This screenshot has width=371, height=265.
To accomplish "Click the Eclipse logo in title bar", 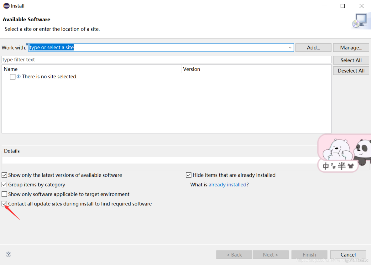I will (6, 6).
